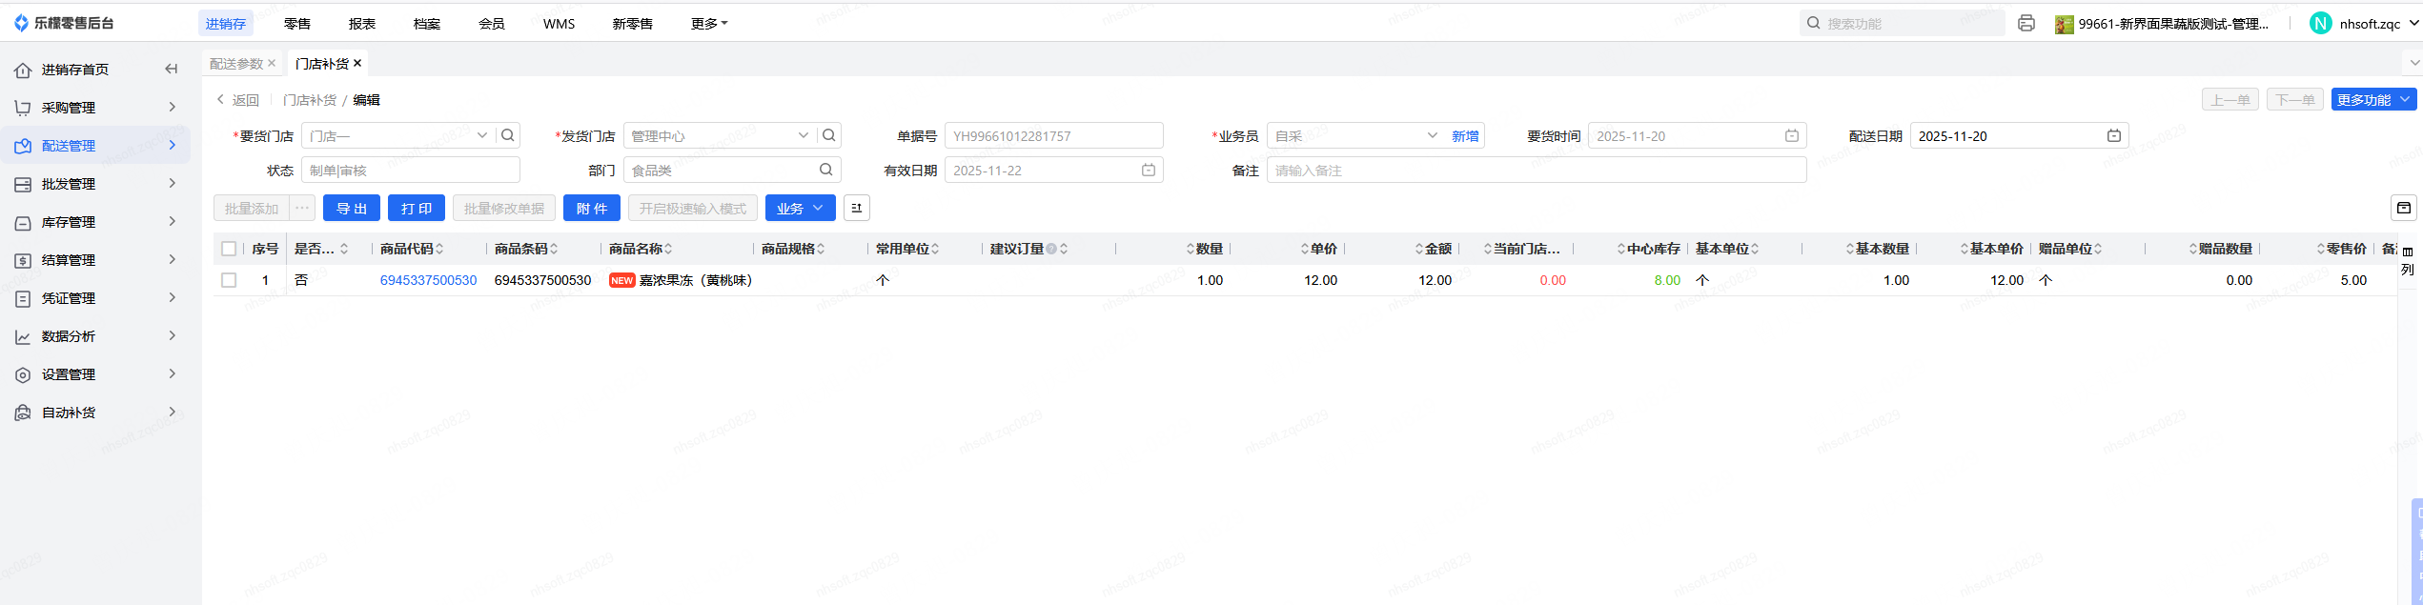2423x605 pixels.
Task: Open the 配送日期 calendar icon
Action: pos(2114,136)
